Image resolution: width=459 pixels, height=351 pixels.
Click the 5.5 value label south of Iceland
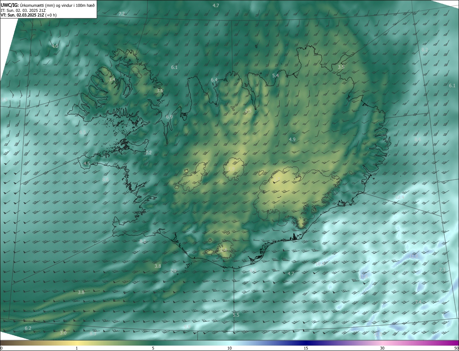tap(236, 315)
